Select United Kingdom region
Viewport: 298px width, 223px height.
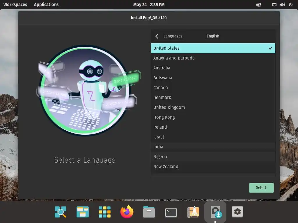coord(213,107)
